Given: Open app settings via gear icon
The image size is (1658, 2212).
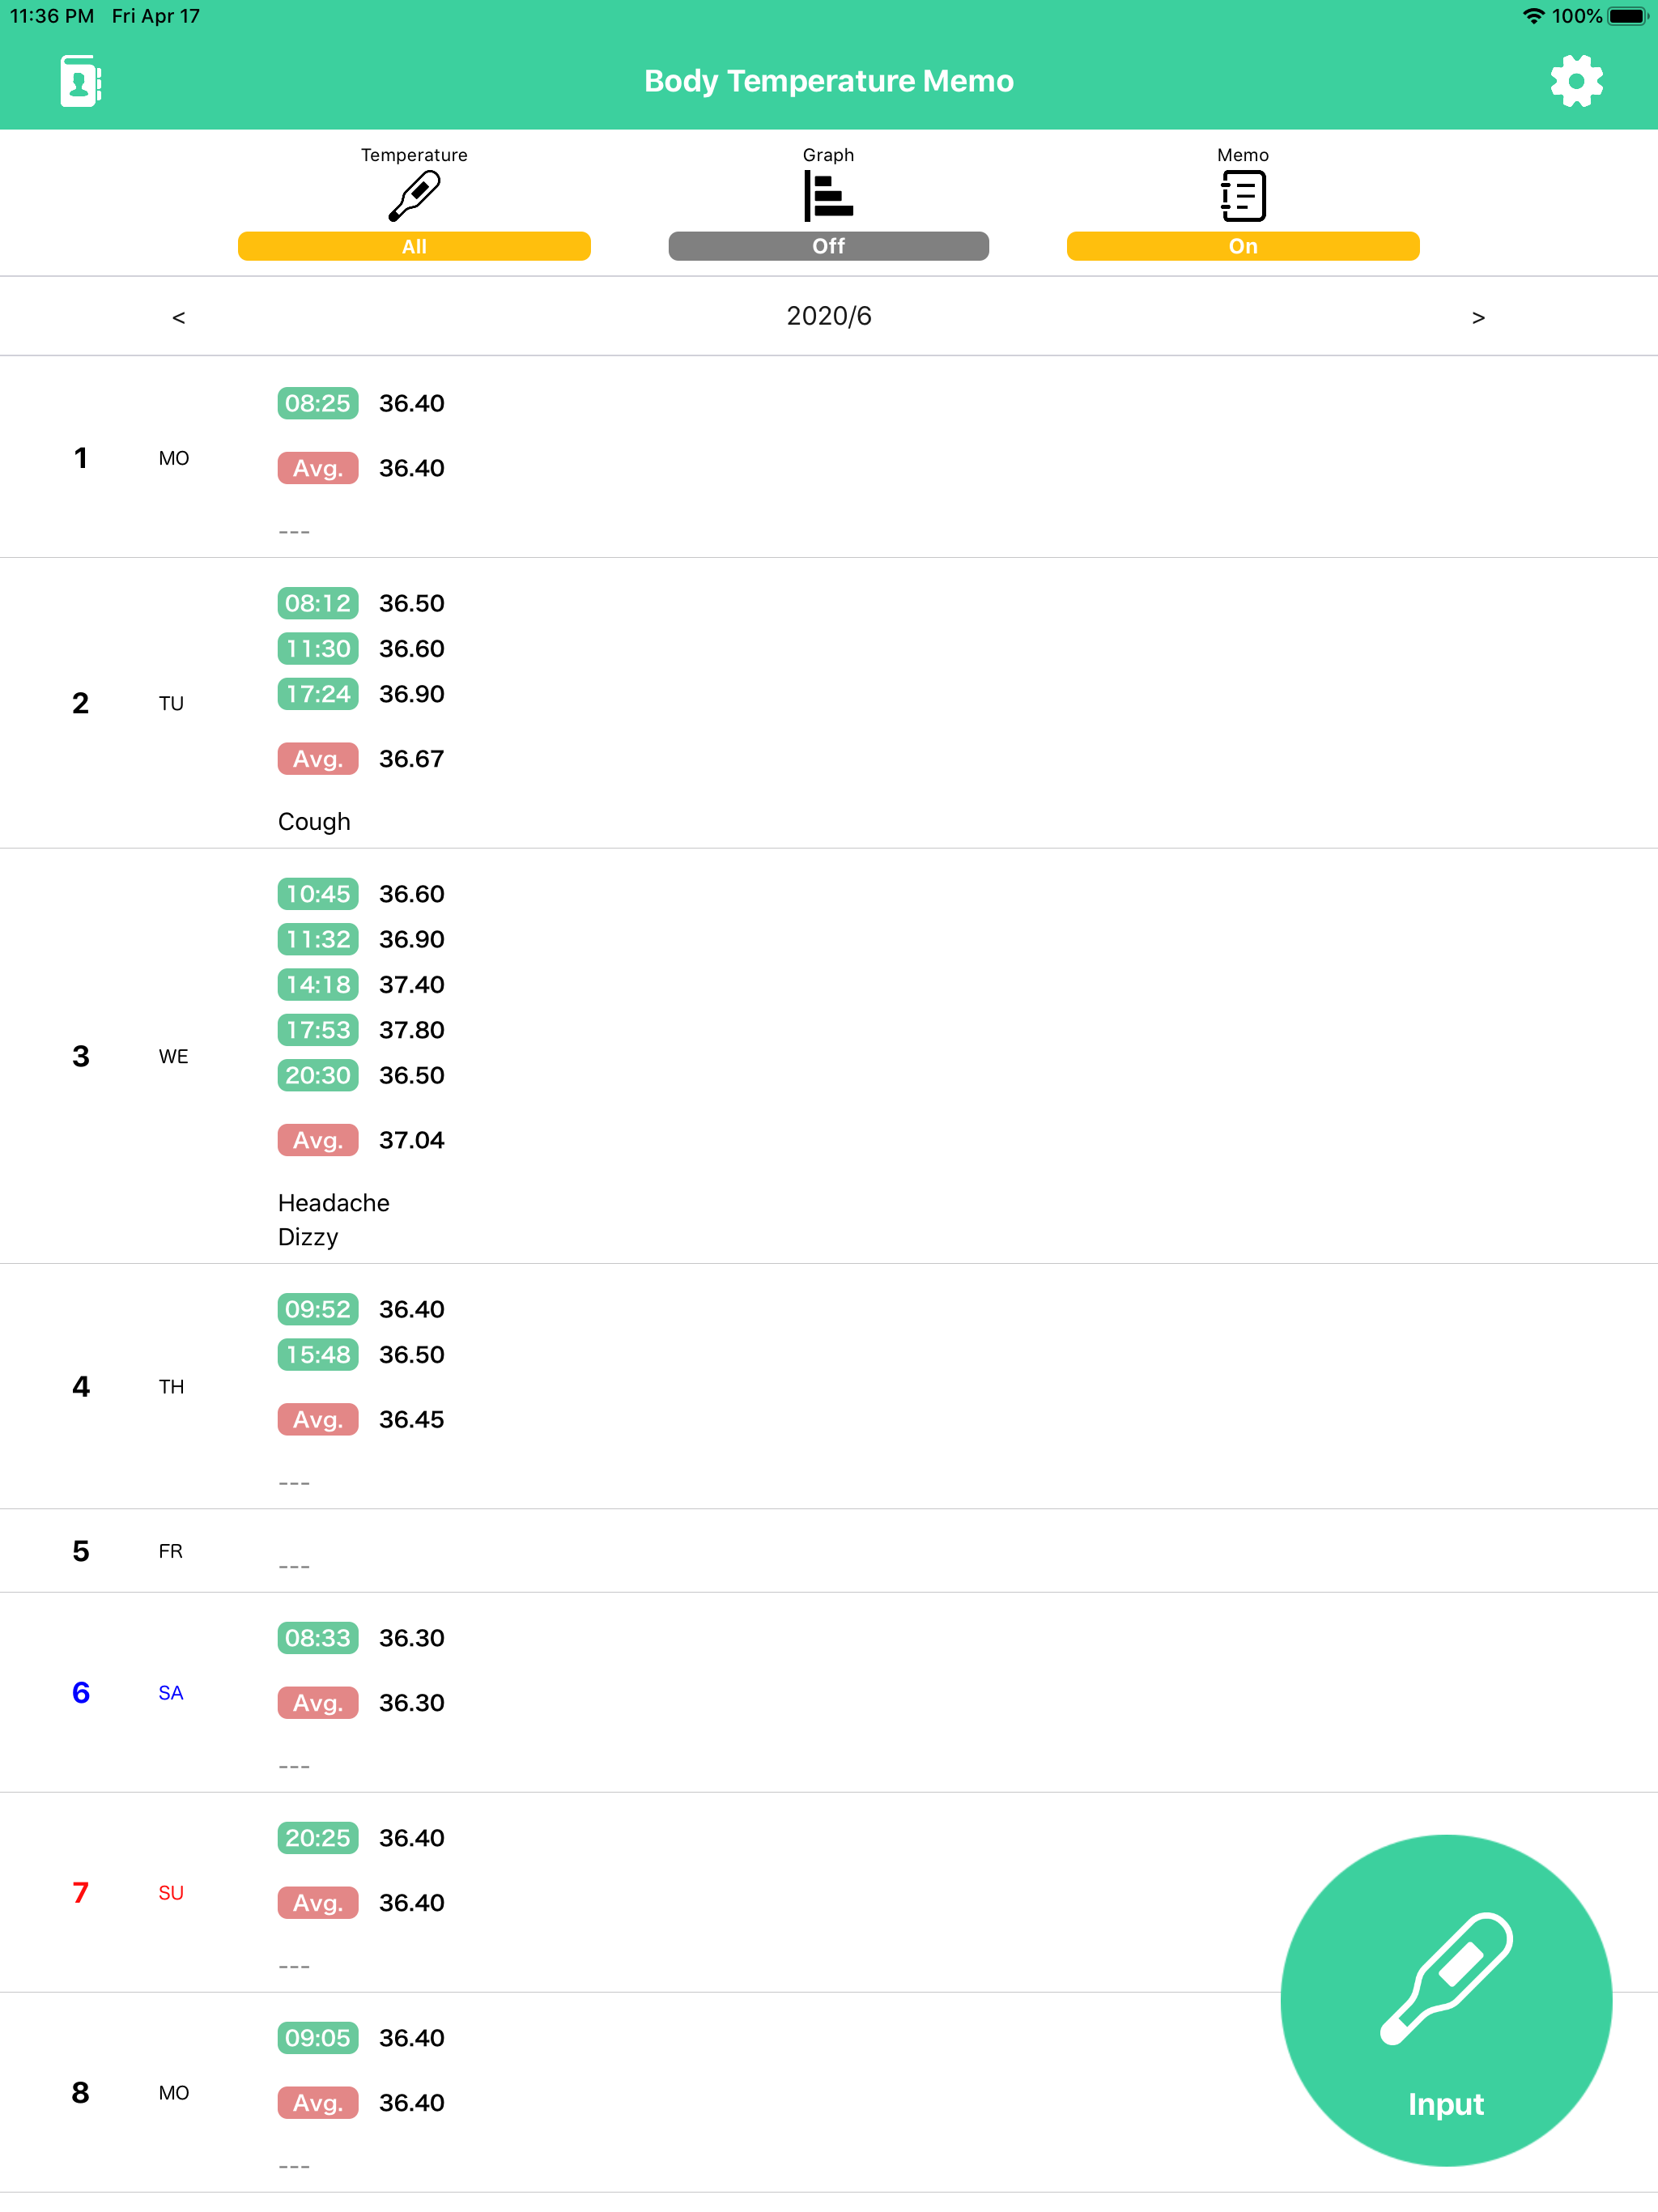Looking at the screenshot, I should tap(1577, 81).
